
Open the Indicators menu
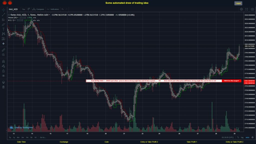(53, 9)
